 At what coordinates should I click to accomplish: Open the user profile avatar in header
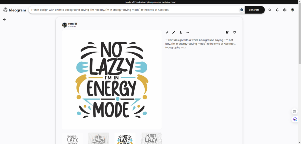(292, 10)
